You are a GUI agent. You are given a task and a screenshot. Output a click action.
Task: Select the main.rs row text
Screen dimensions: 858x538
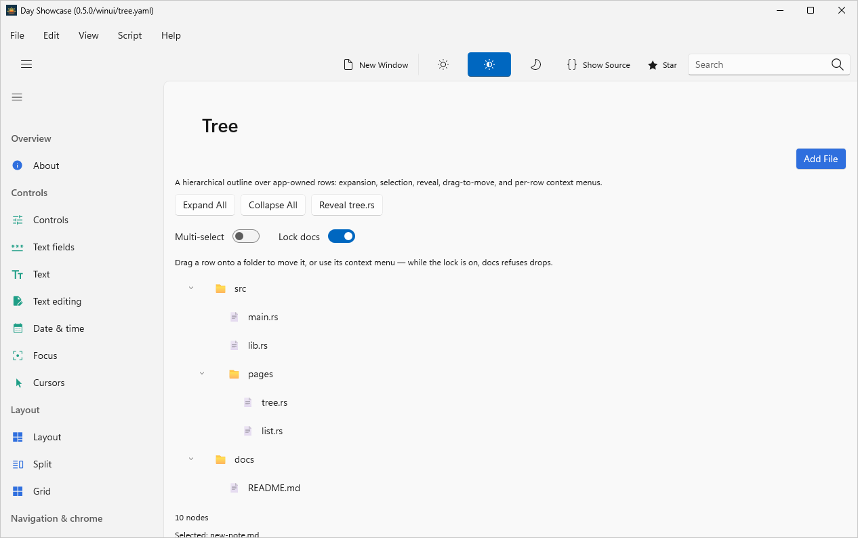[x=263, y=317]
